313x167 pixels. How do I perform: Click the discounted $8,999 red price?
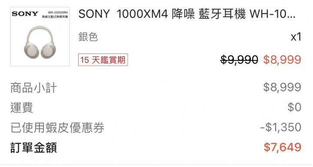pos(282,60)
